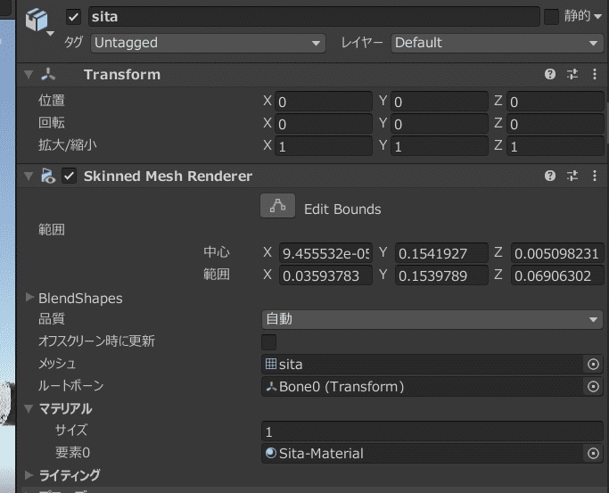Click the Transform component icon
This screenshot has width=609, height=493.
pos(48,74)
